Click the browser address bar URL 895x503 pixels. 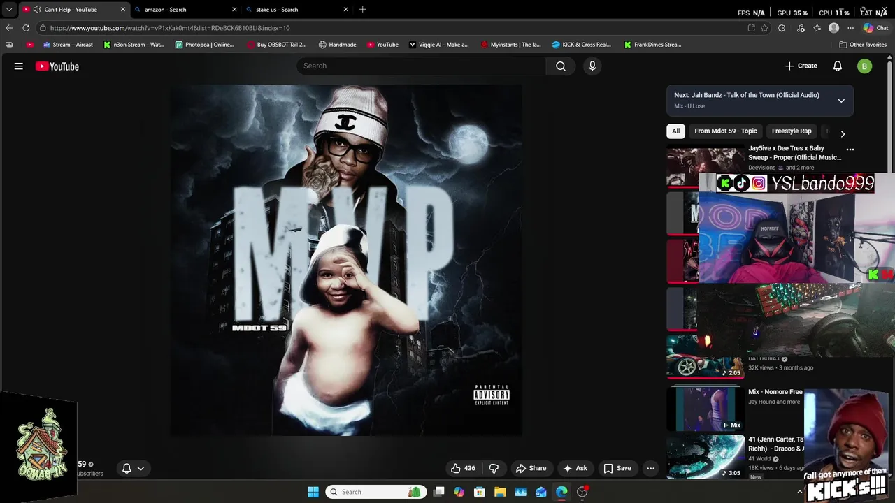(x=170, y=28)
